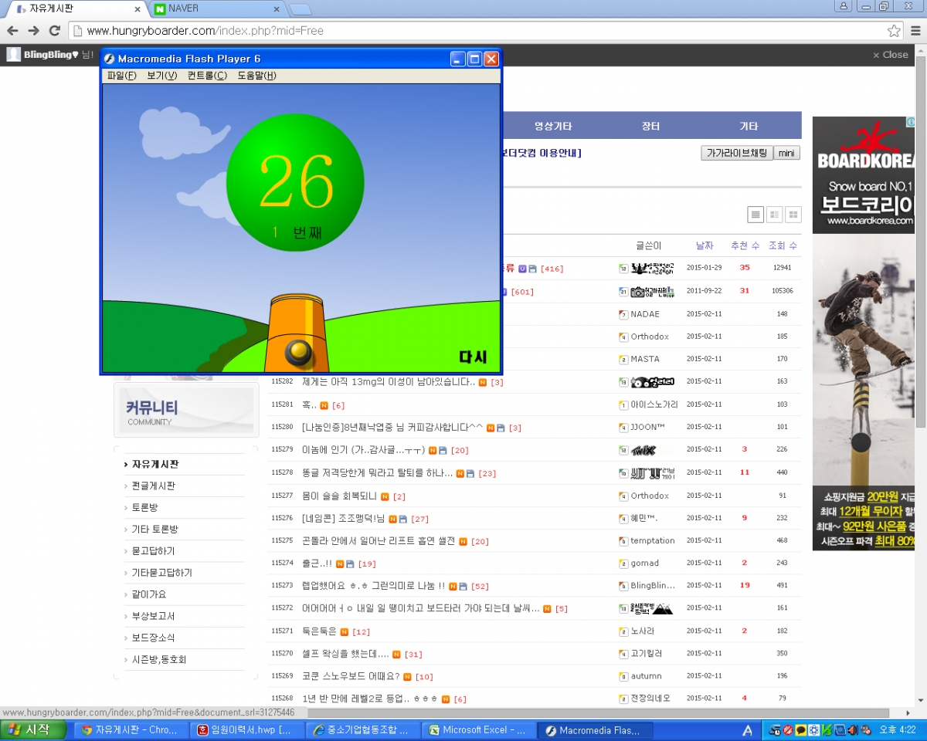Click author name temptation
Image resolution: width=927 pixels, height=741 pixels.
(x=653, y=540)
